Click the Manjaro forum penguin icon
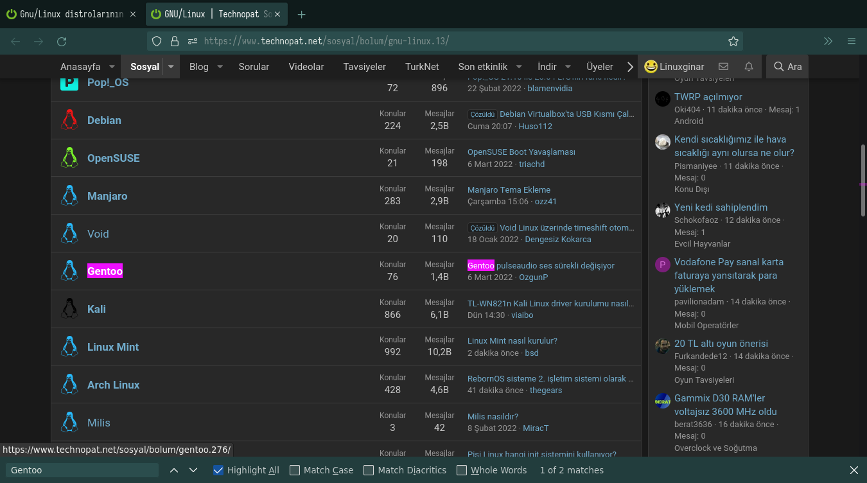Screen dimensions: 867x483 [x=69, y=196]
